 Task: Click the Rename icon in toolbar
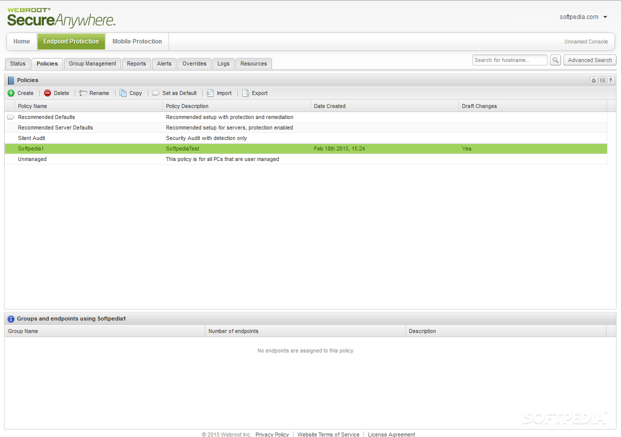click(x=83, y=93)
